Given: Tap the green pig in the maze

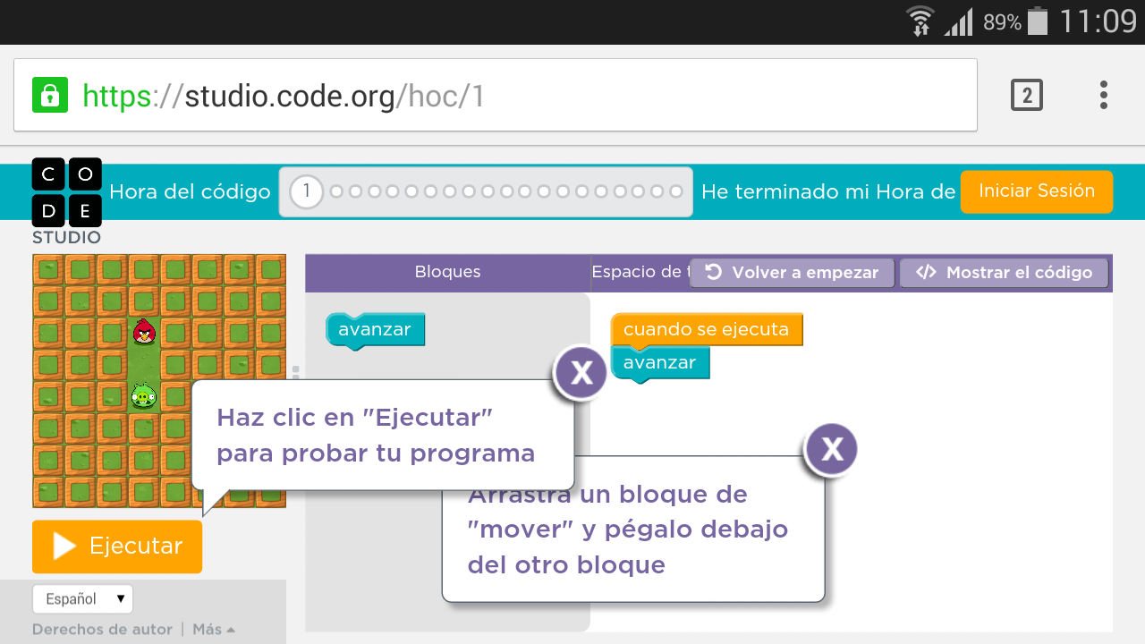Looking at the screenshot, I should [x=143, y=395].
